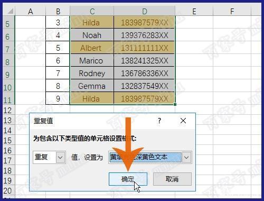Close the 重复值 dialog
This screenshot has height=201, width=264.
[183, 121]
